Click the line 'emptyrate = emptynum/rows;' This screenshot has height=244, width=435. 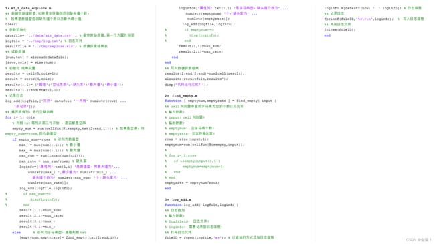click(x=192, y=183)
